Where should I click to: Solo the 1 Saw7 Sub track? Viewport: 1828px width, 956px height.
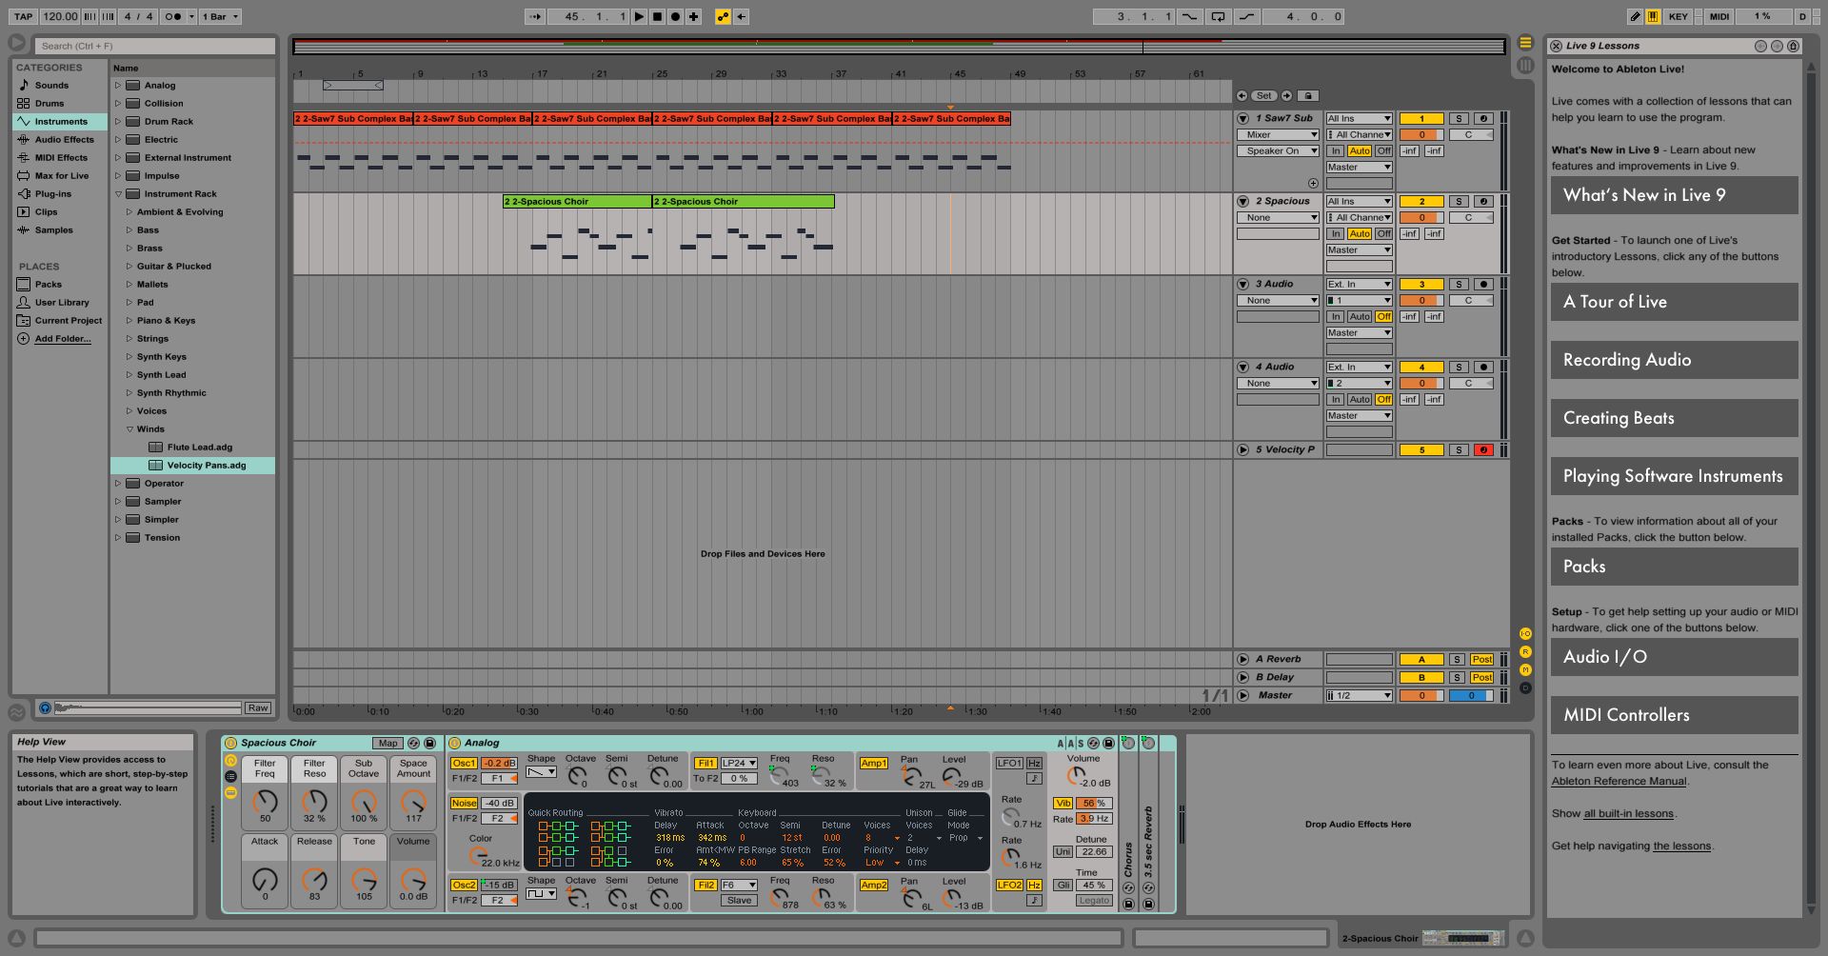[x=1459, y=119]
